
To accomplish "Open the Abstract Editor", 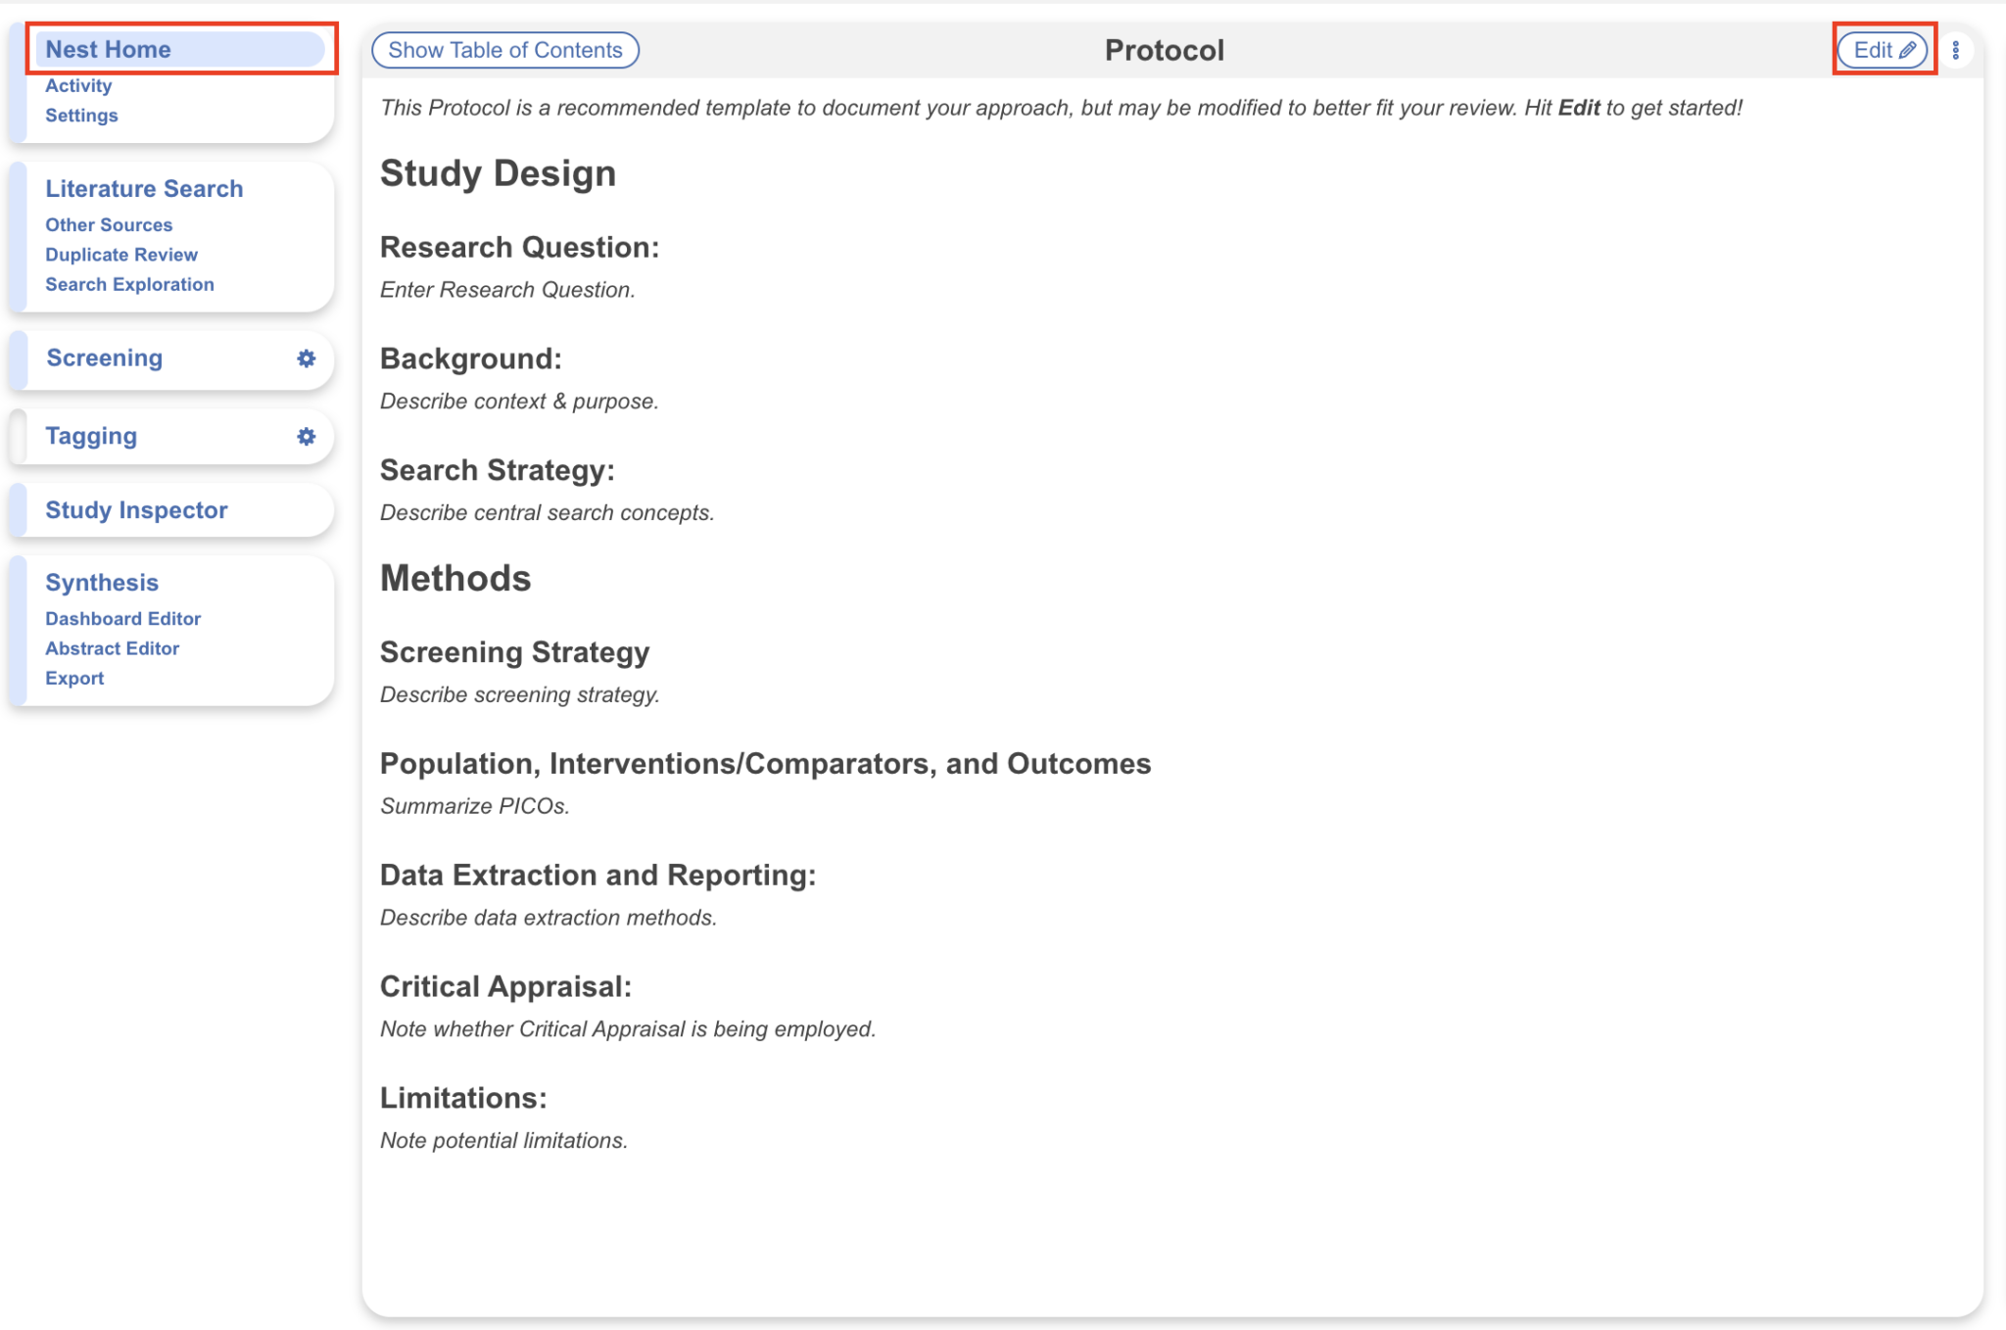I will click(x=113, y=647).
